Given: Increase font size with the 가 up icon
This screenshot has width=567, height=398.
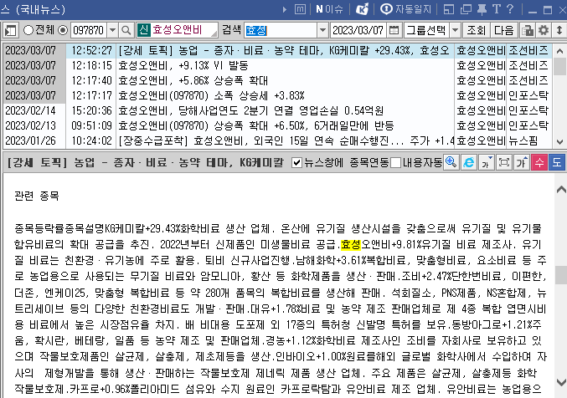Looking at the screenshot, I should [x=522, y=162].
